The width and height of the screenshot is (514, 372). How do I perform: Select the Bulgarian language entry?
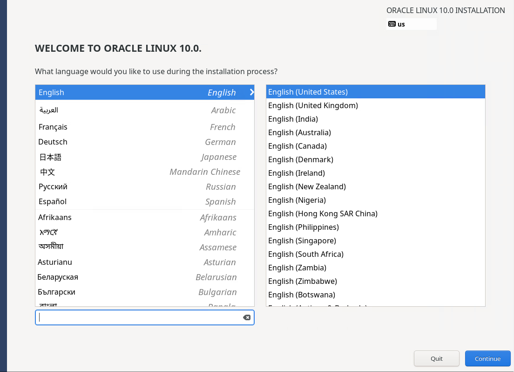[x=144, y=292]
